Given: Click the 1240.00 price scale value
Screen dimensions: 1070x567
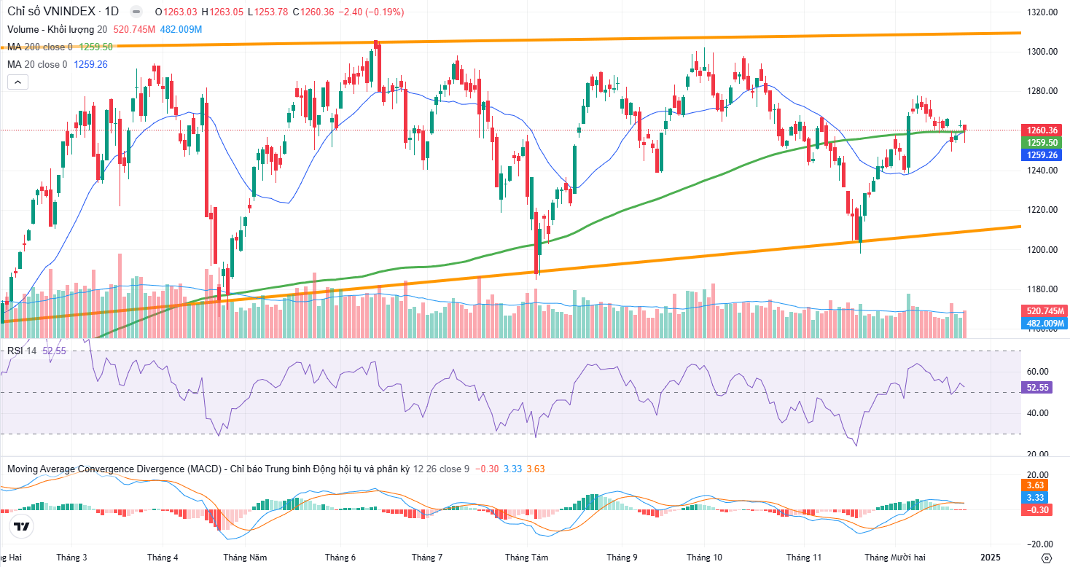Looking at the screenshot, I should point(1042,171).
